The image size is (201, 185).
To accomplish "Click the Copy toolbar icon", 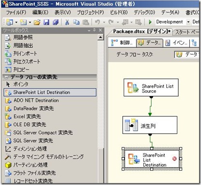I will [x=76, y=22].
